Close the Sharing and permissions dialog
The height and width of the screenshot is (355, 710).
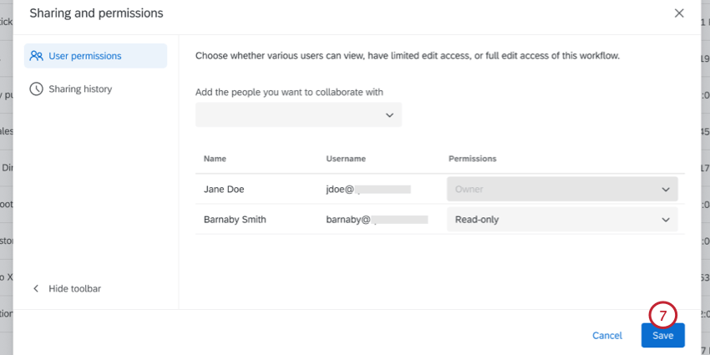click(x=679, y=13)
